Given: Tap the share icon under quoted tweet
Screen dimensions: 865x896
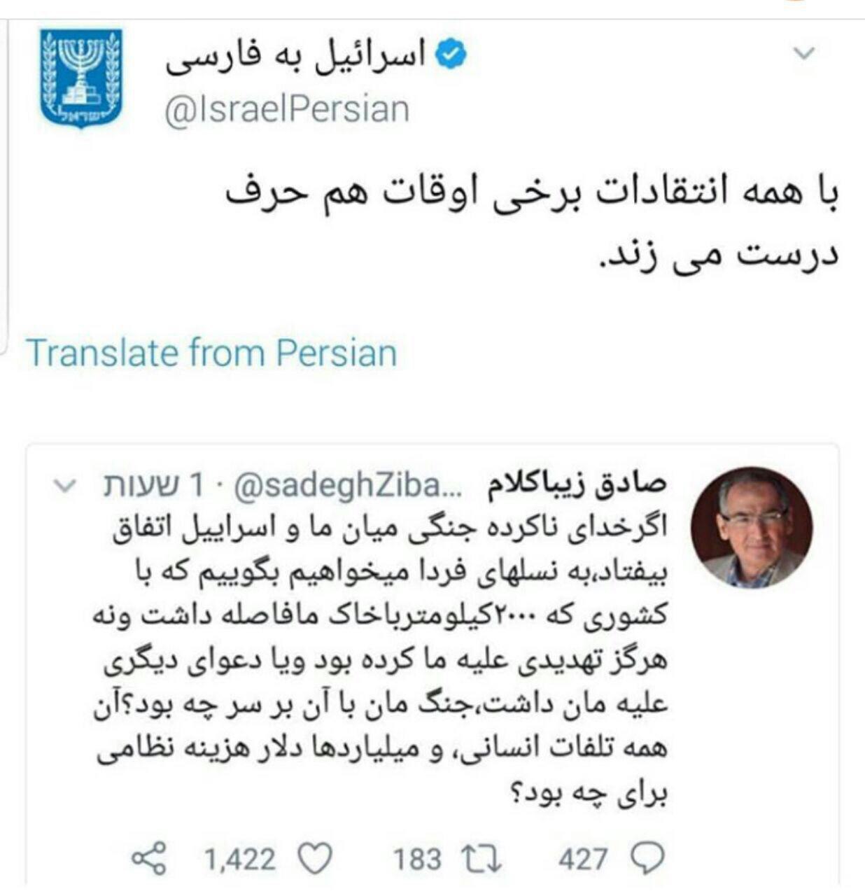Looking at the screenshot, I should click(x=150, y=858).
